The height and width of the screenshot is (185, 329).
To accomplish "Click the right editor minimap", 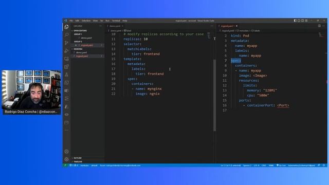I will (321, 34).
